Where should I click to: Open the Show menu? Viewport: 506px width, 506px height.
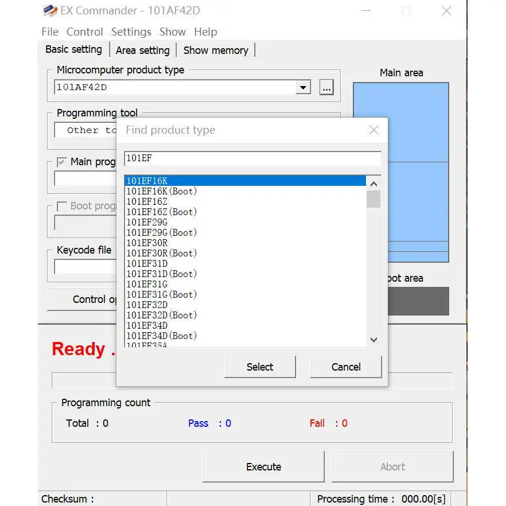[172, 32]
